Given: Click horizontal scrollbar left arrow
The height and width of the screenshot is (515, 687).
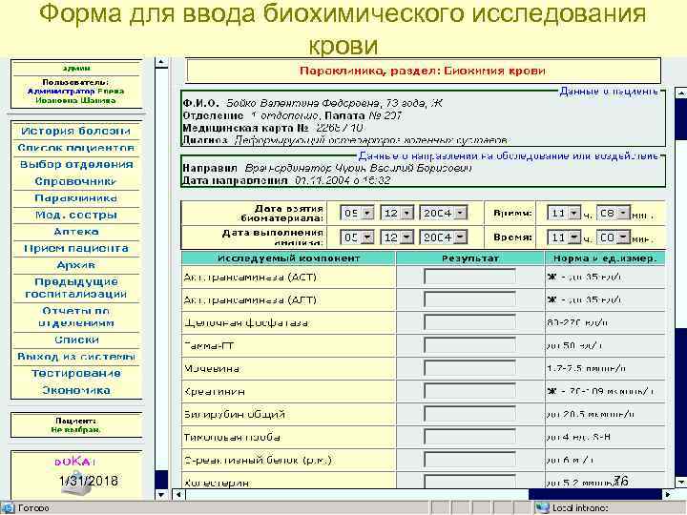Looking at the screenshot, I should (x=178, y=494).
